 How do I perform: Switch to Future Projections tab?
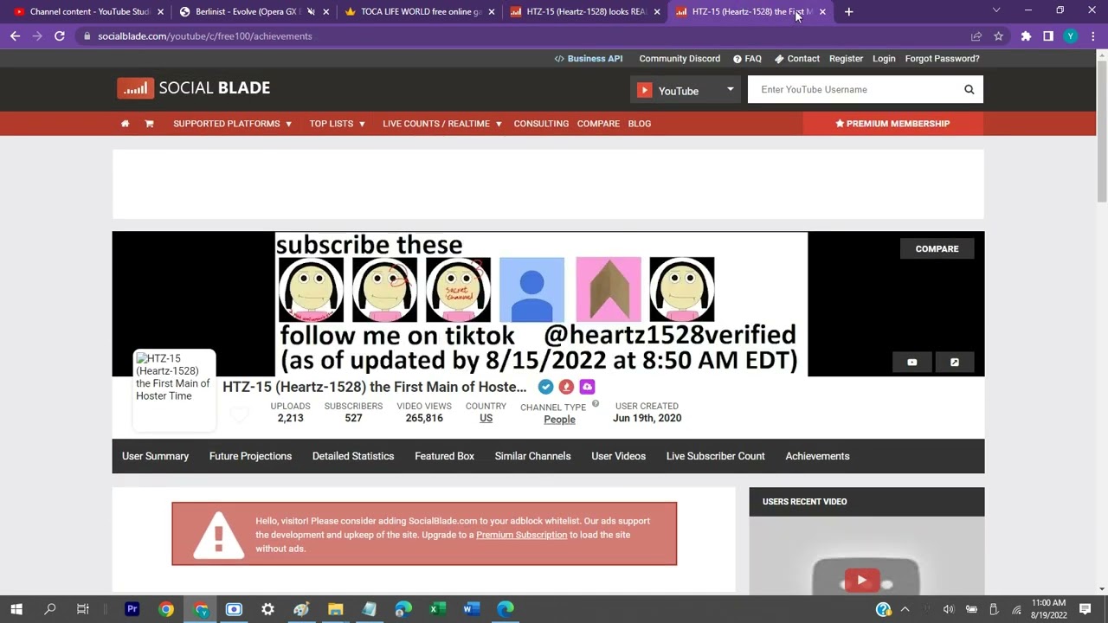(x=250, y=456)
